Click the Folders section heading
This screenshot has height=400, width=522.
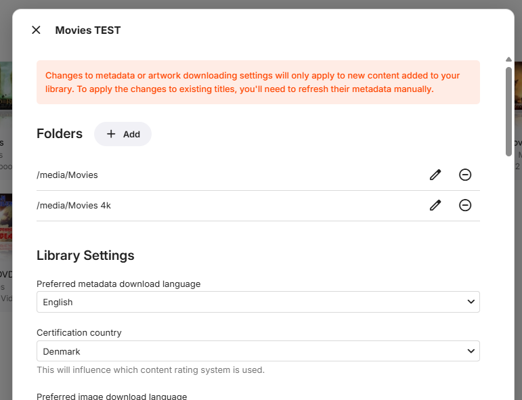coord(60,133)
